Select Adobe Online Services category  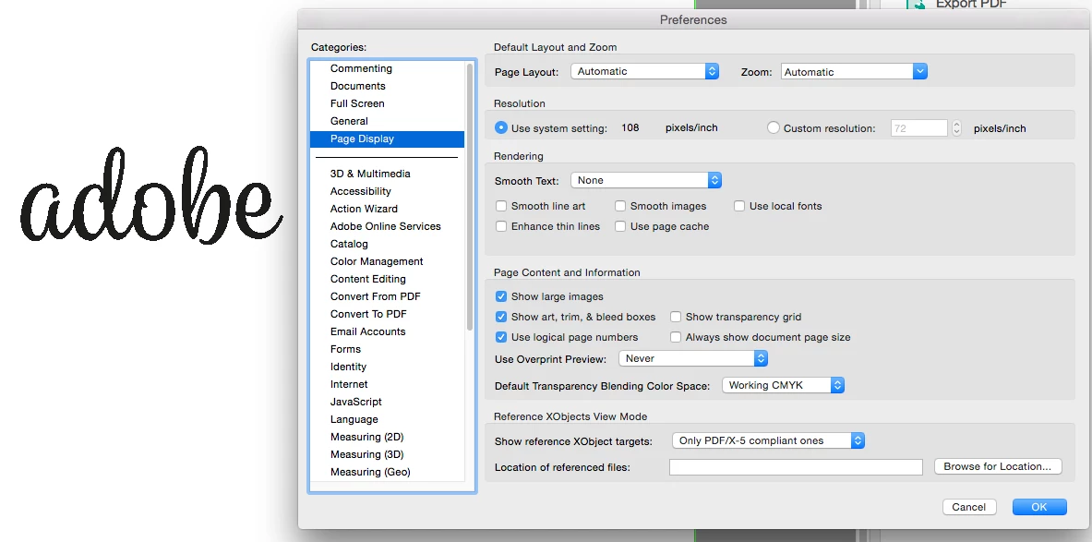[385, 225]
